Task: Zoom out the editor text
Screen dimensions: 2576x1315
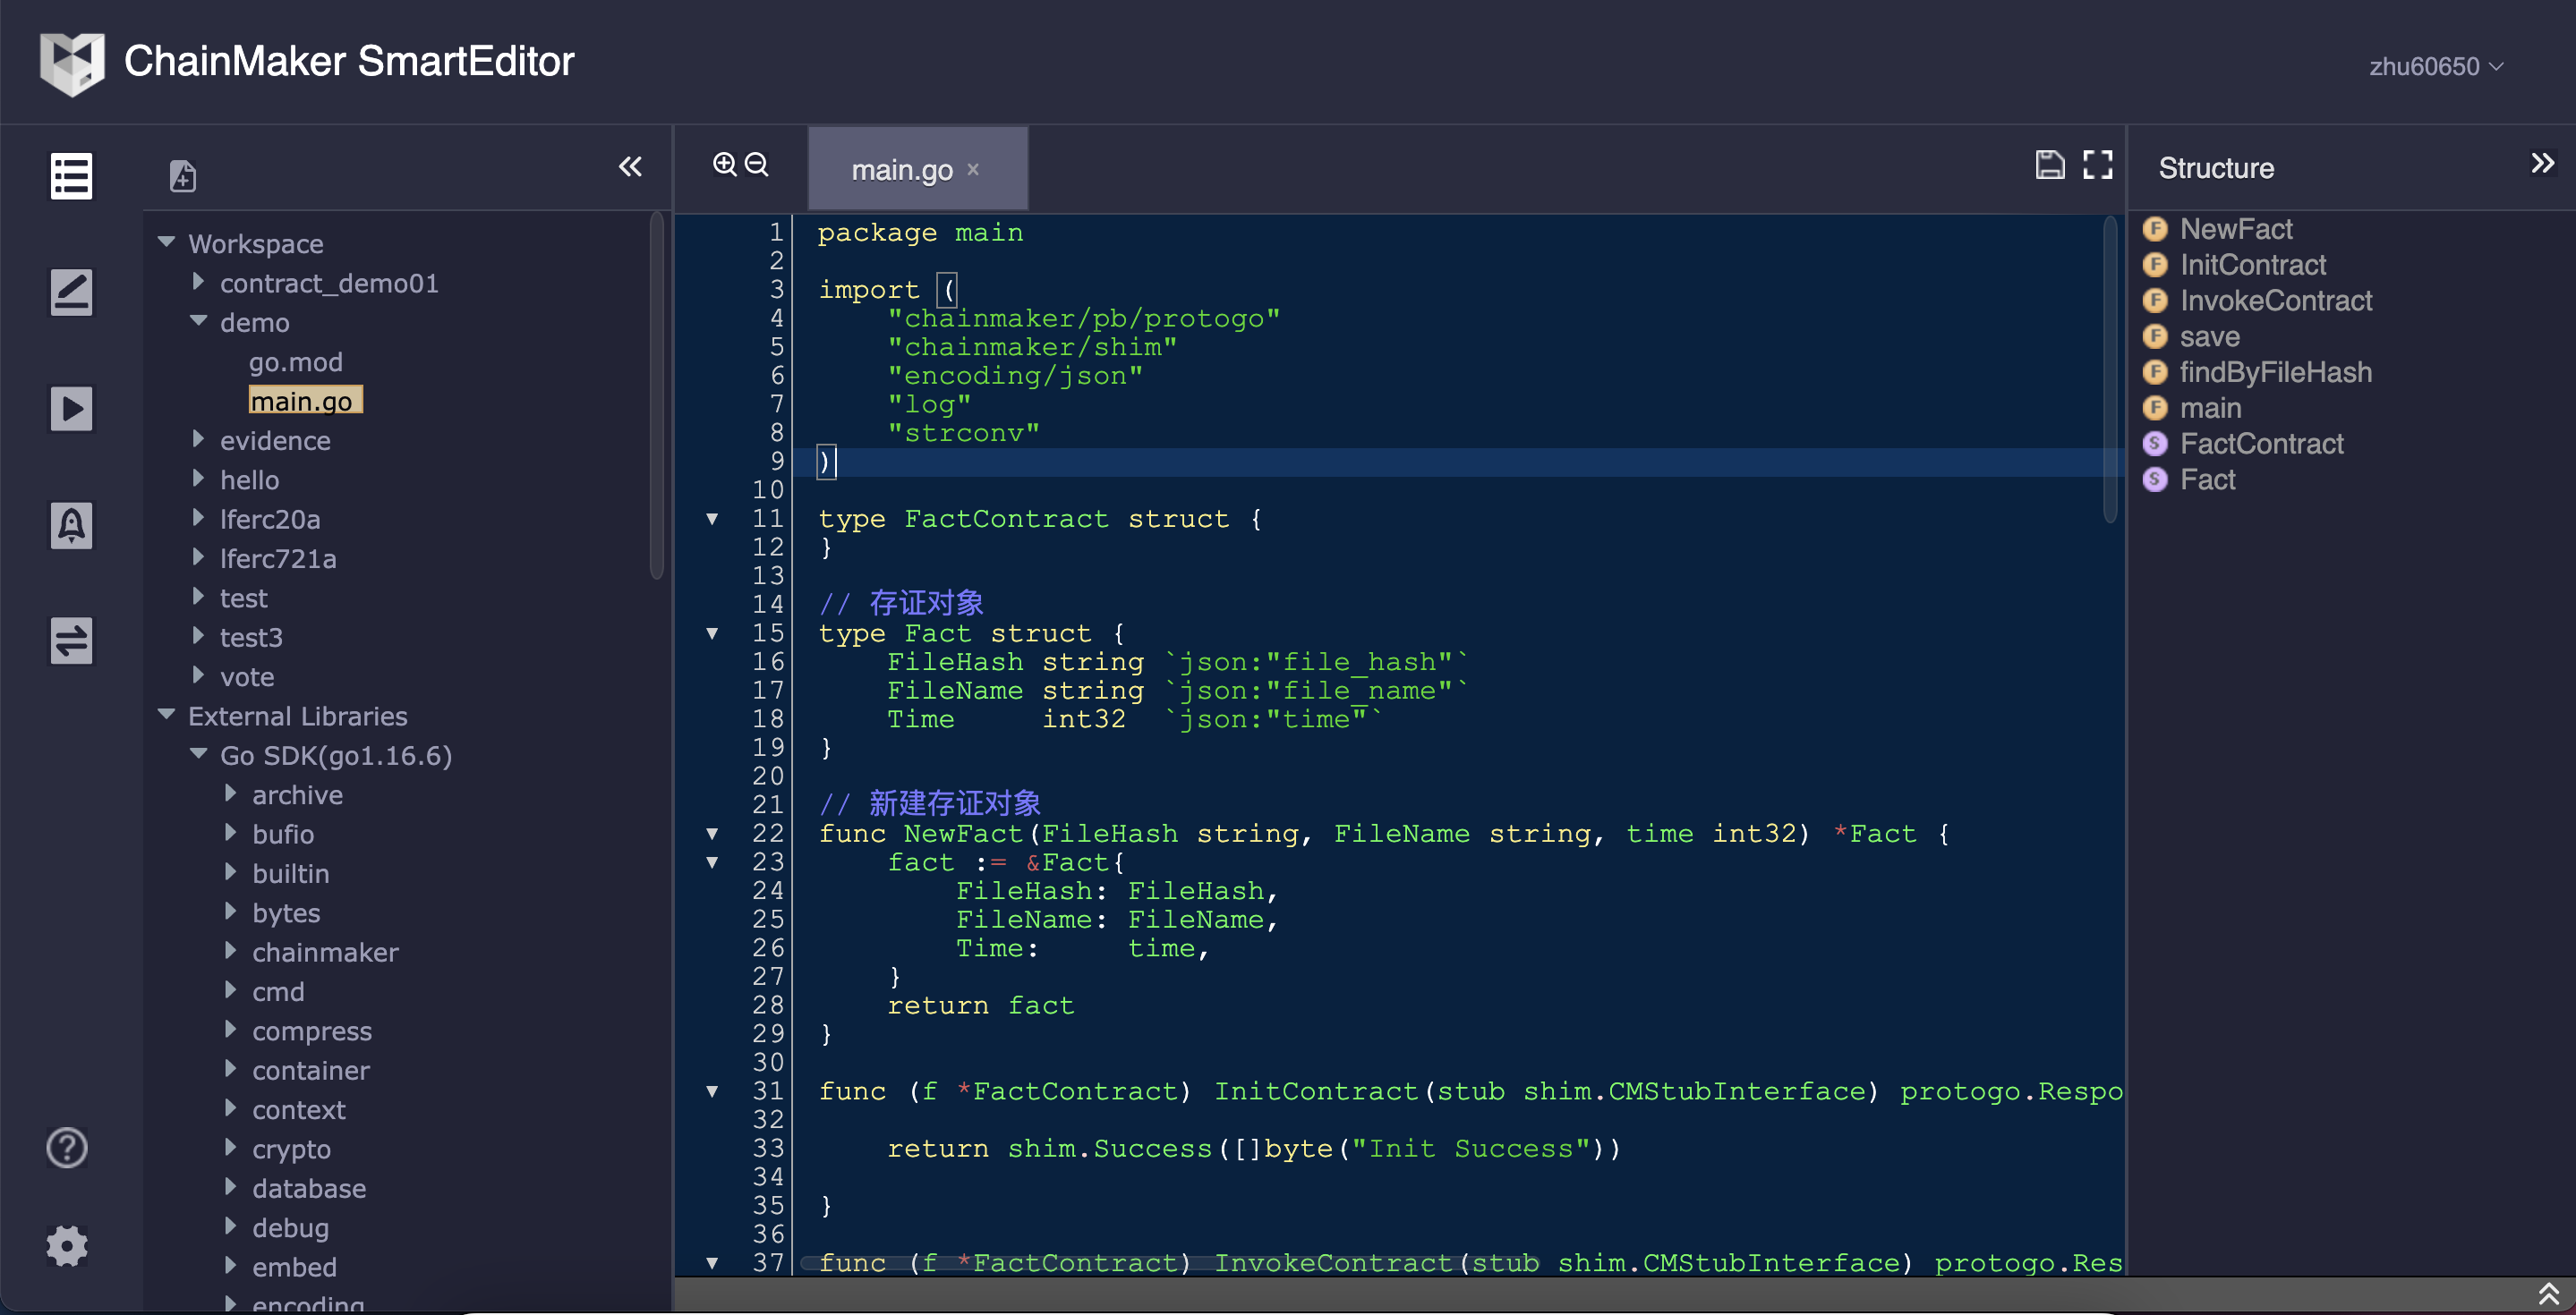Action: (x=757, y=164)
